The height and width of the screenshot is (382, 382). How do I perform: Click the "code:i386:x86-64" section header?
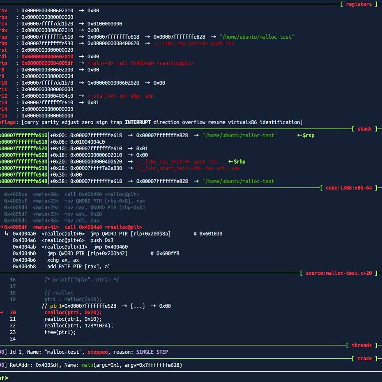(x=349, y=188)
